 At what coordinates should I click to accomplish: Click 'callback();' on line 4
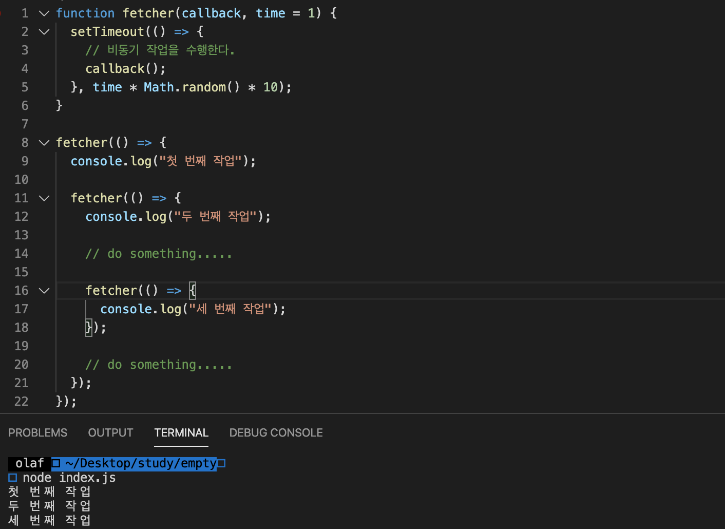click(x=126, y=69)
